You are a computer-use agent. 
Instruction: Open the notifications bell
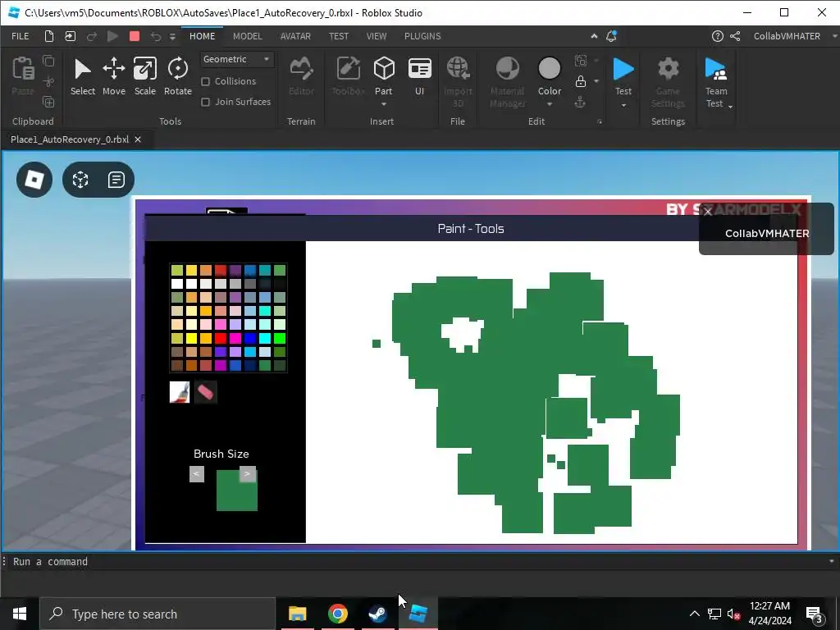611,36
